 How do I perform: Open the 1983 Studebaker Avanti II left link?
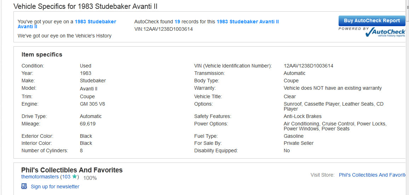click(67, 24)
